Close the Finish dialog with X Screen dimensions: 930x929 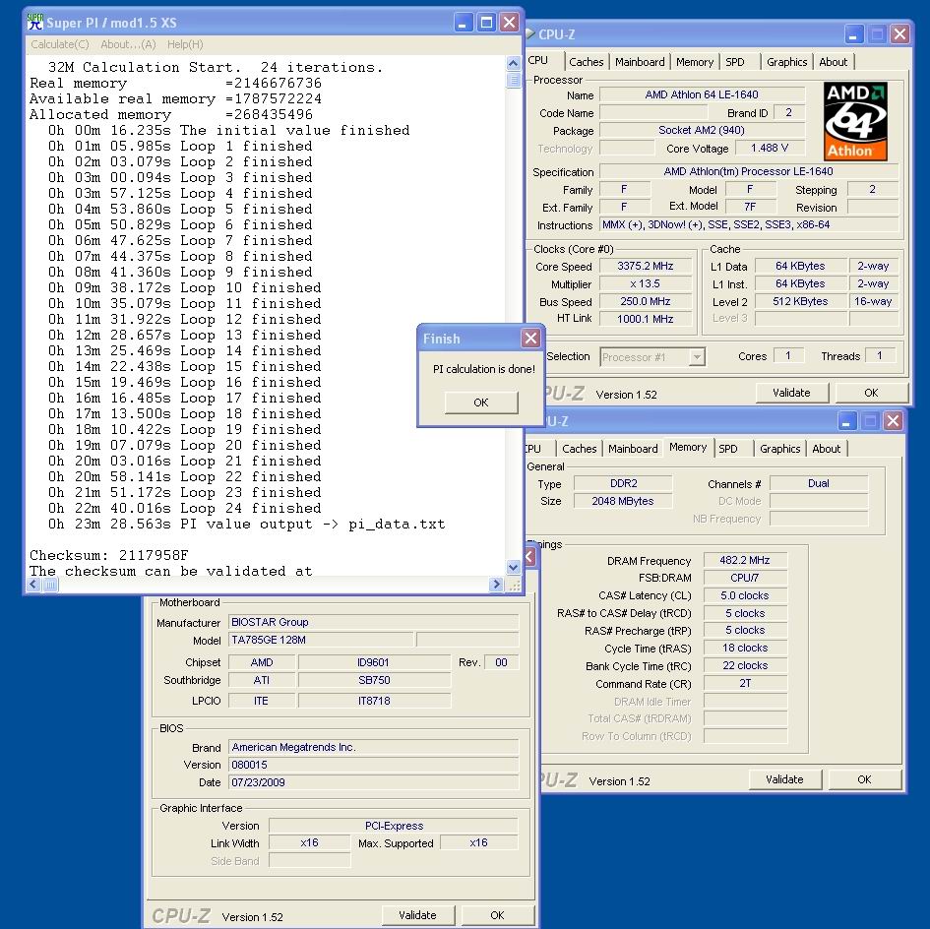click(x=530, y=339)
